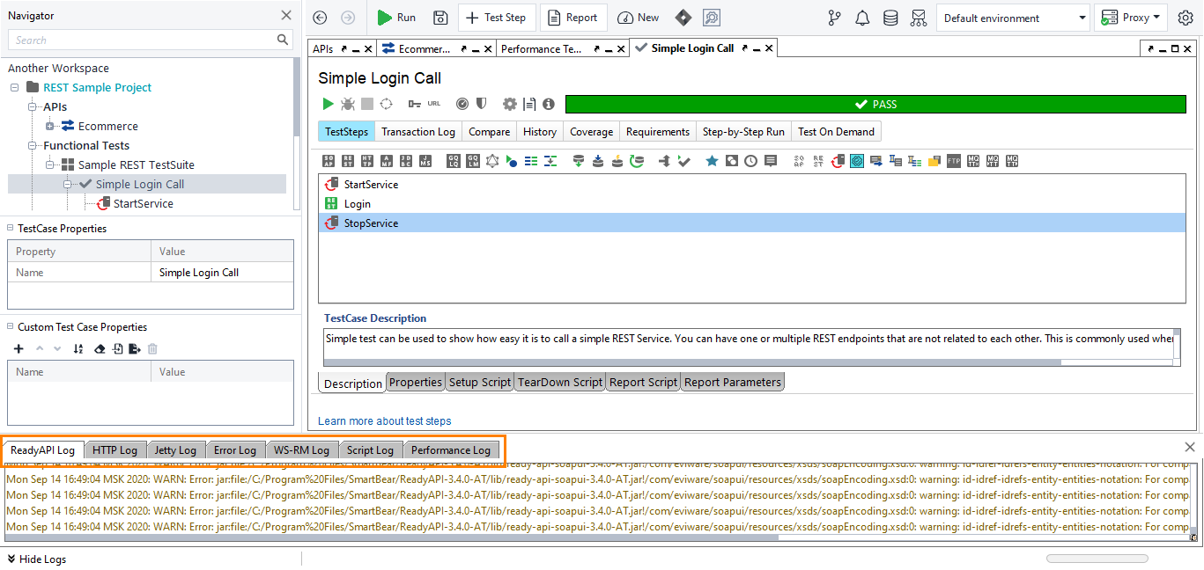
Task: Open test case options with the gear icon
Action: [x=510, y=103]
